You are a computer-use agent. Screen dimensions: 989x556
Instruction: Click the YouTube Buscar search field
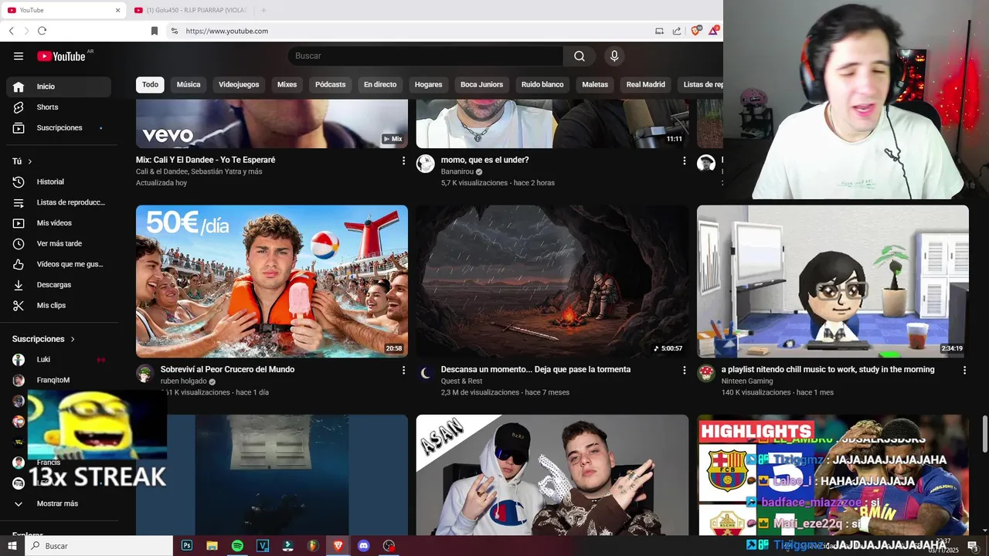[425, 56]
